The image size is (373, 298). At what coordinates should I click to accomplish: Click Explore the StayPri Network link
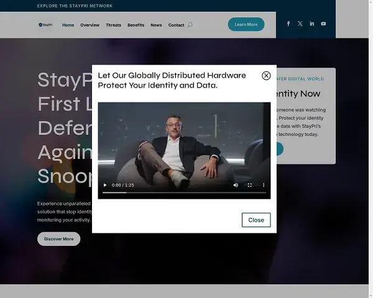click(x=75, y=6)
